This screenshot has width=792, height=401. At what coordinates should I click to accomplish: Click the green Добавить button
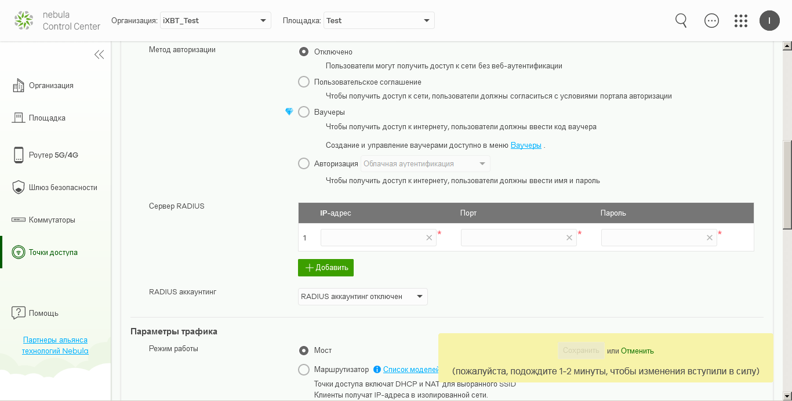coord(326,268)
